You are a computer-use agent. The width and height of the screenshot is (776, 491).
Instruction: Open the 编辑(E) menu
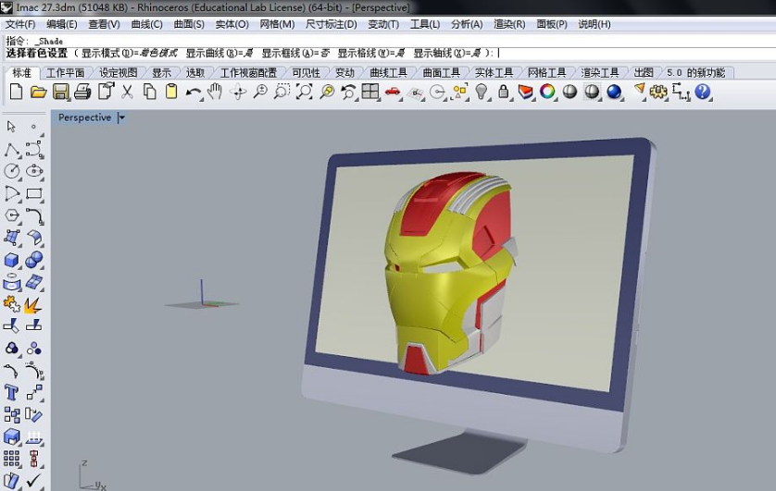[62, 24]
